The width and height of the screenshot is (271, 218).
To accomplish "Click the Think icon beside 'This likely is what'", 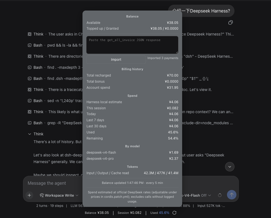I will pyautogui.click(x=30, y=112).
